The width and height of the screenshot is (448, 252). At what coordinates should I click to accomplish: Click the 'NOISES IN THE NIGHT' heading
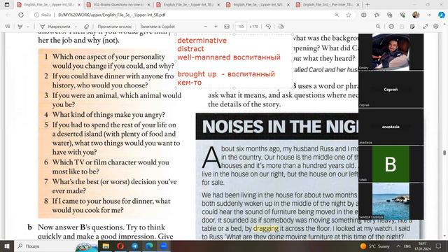click(280, 127)
